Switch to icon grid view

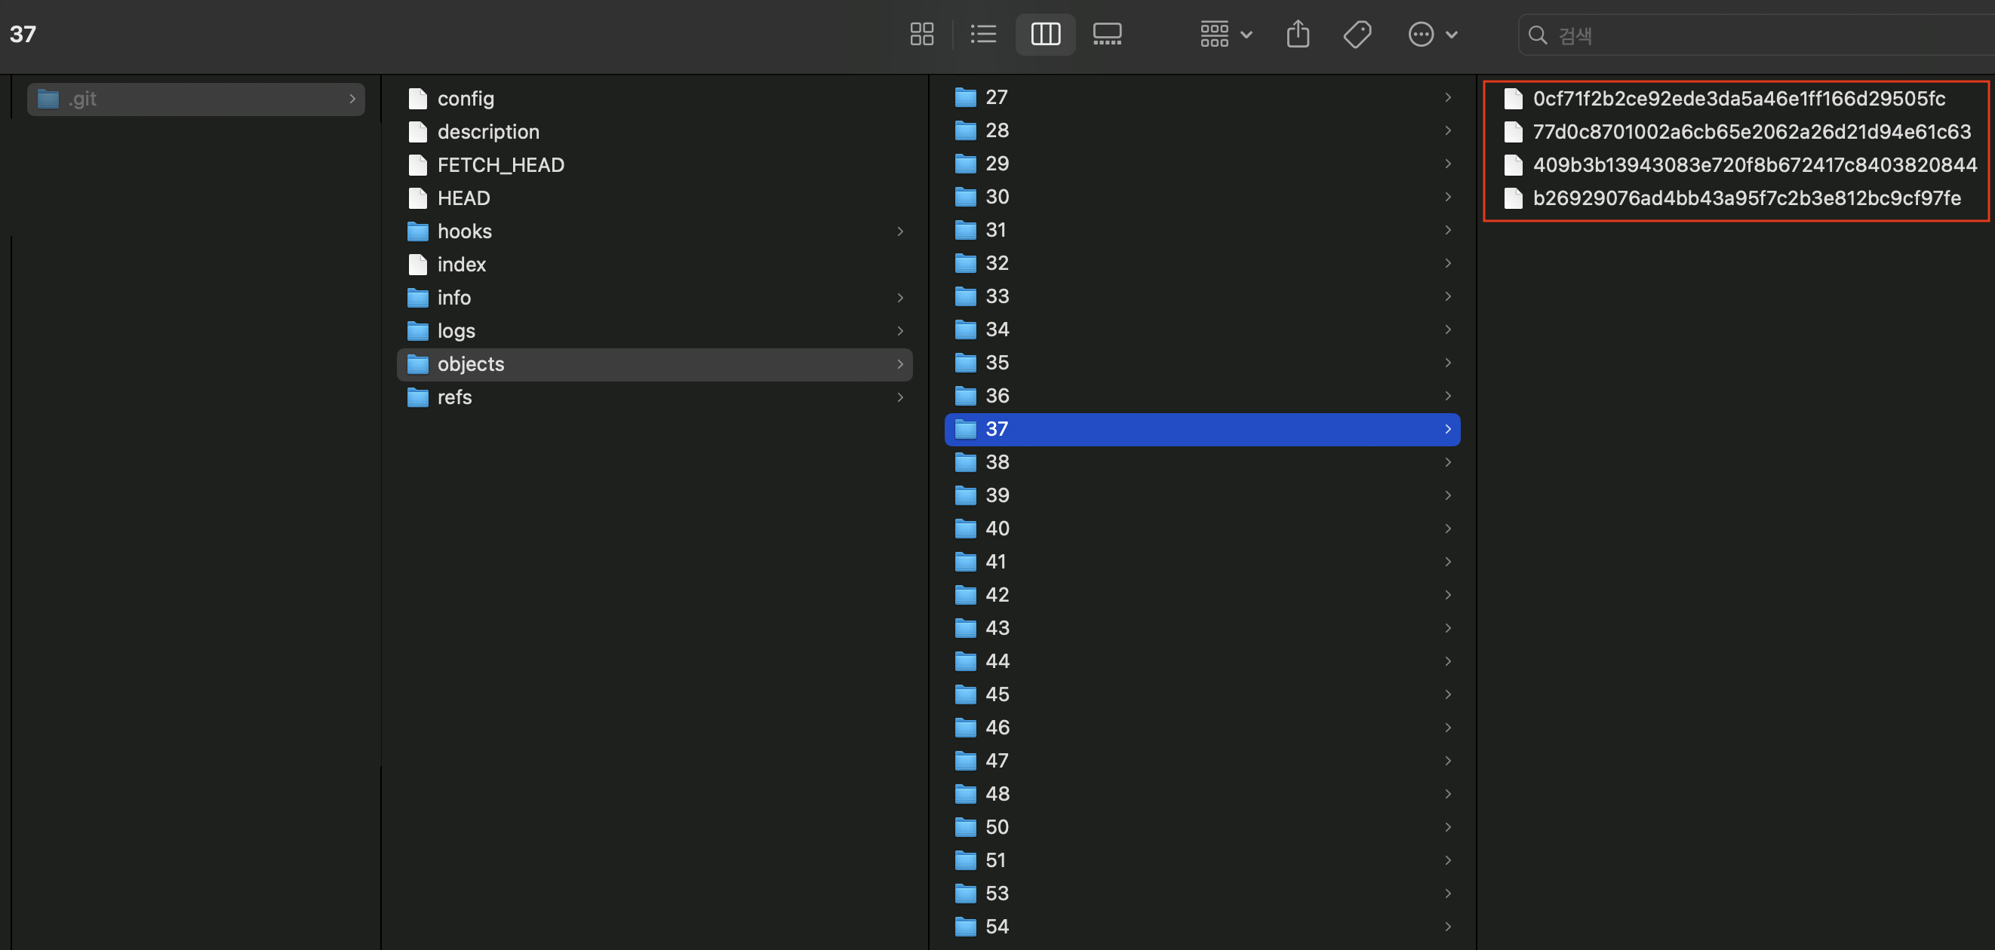click(921, 34)
